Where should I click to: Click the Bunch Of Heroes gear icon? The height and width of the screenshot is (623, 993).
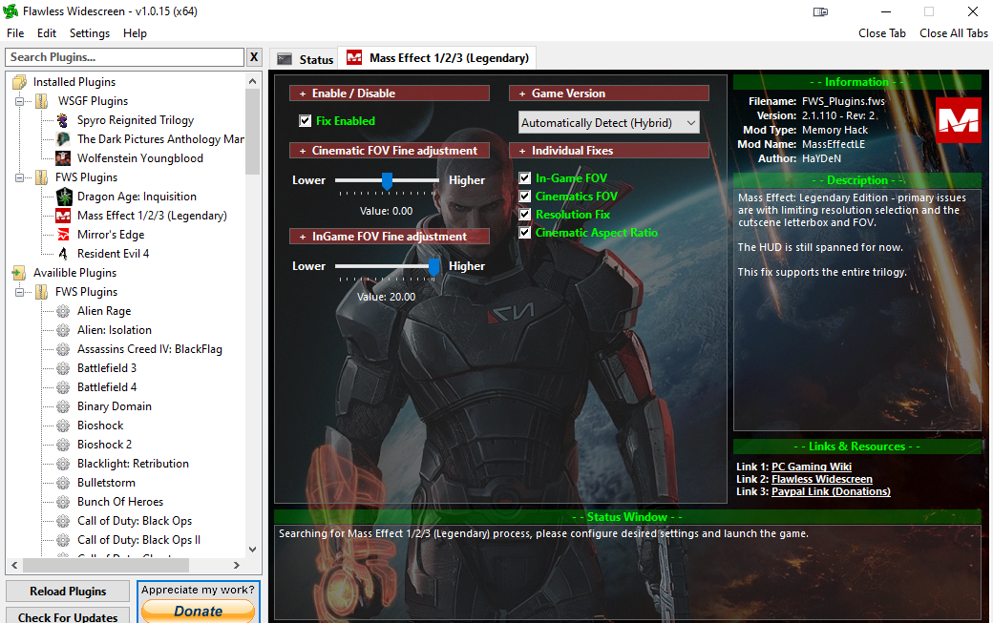[x=63, y=502]
